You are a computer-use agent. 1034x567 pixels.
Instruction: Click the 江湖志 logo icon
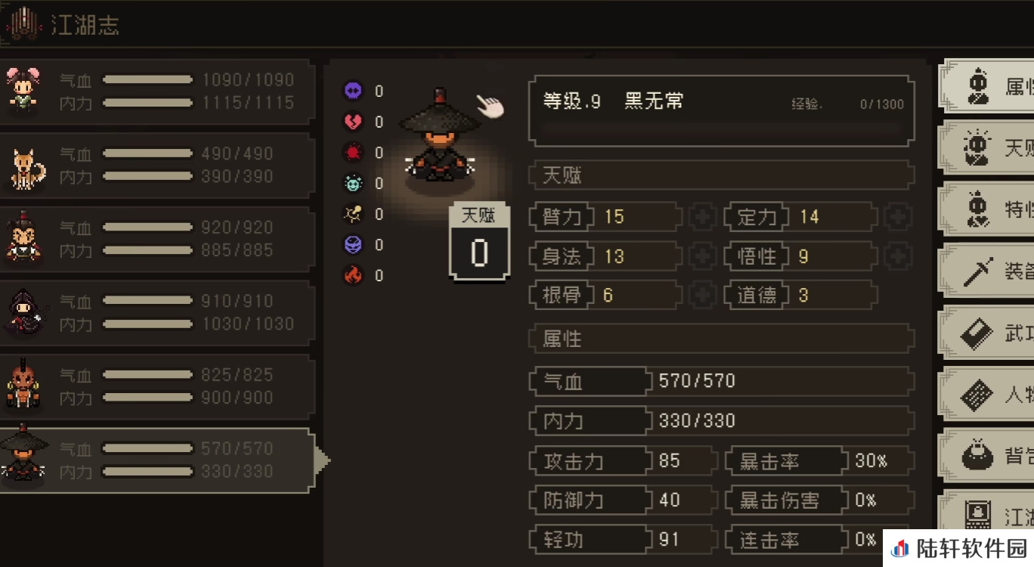tap(24, 23)
